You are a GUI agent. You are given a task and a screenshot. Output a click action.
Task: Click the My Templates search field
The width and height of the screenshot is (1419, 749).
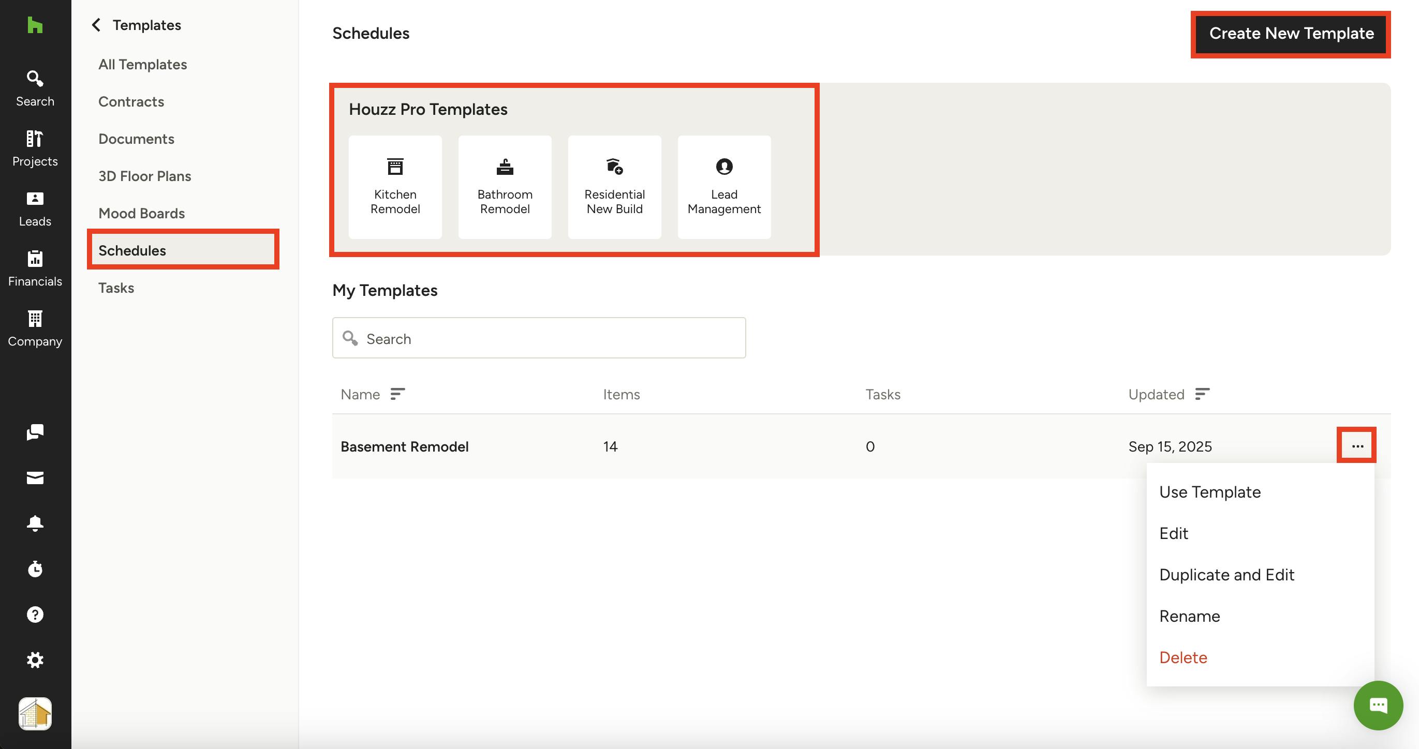tap(539, 338)
